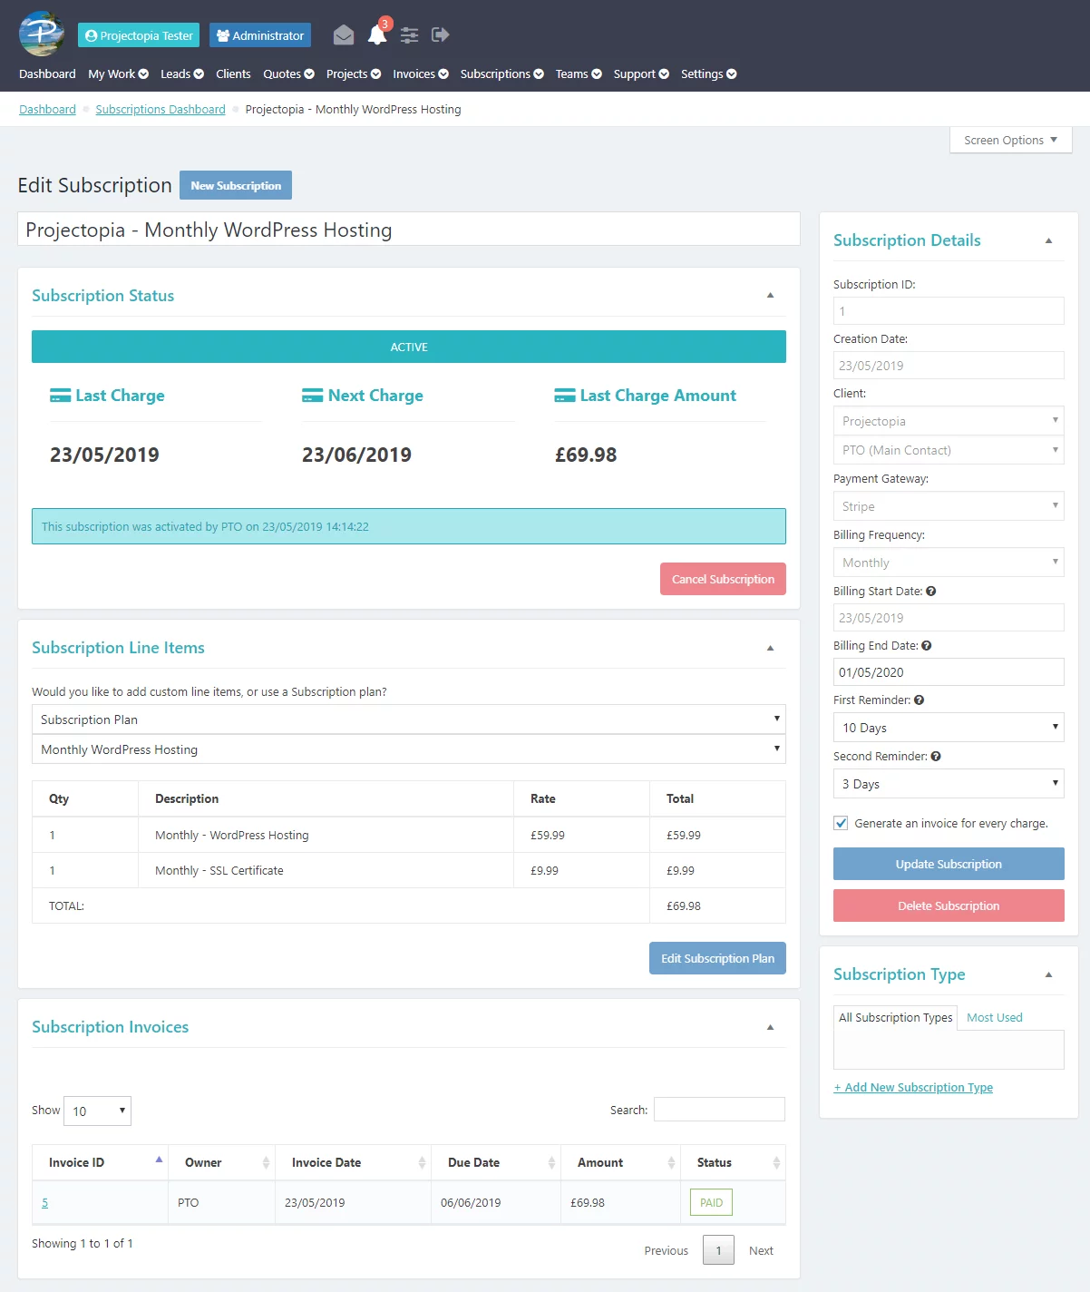The height and width of the screenshot is (1292, 1090).
Task: Collapse the Subscription Type panel
Action: pos(1048,974)
